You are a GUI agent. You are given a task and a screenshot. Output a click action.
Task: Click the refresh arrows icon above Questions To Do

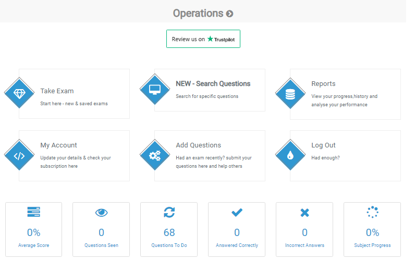point(169,212)
